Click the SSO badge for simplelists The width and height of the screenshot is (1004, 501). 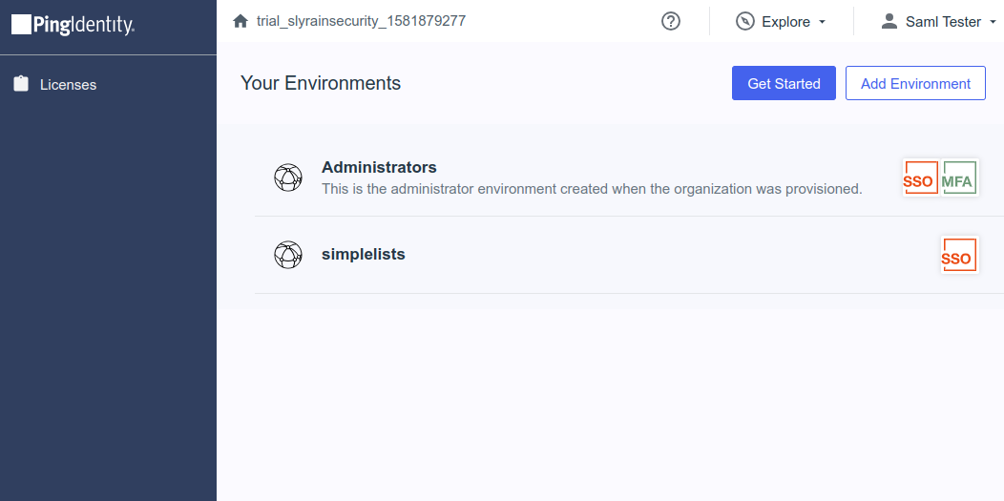(x=959, y=255)
